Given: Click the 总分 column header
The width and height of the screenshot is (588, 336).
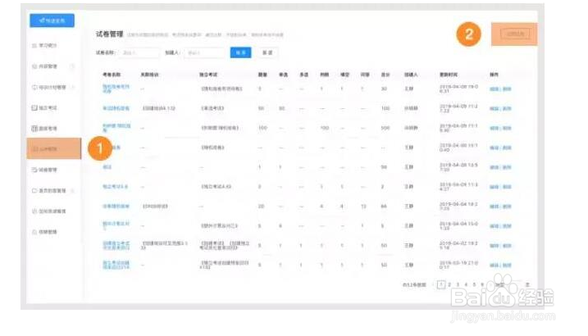Looking at the screenshot, I should [385, 75].
